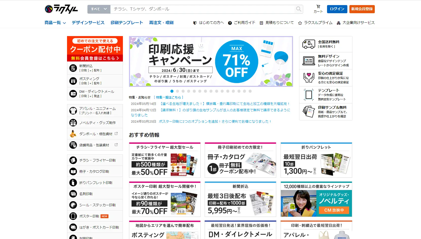Open the 特集一覧はこちら link
421x239 pixels.
pos(168,97)
